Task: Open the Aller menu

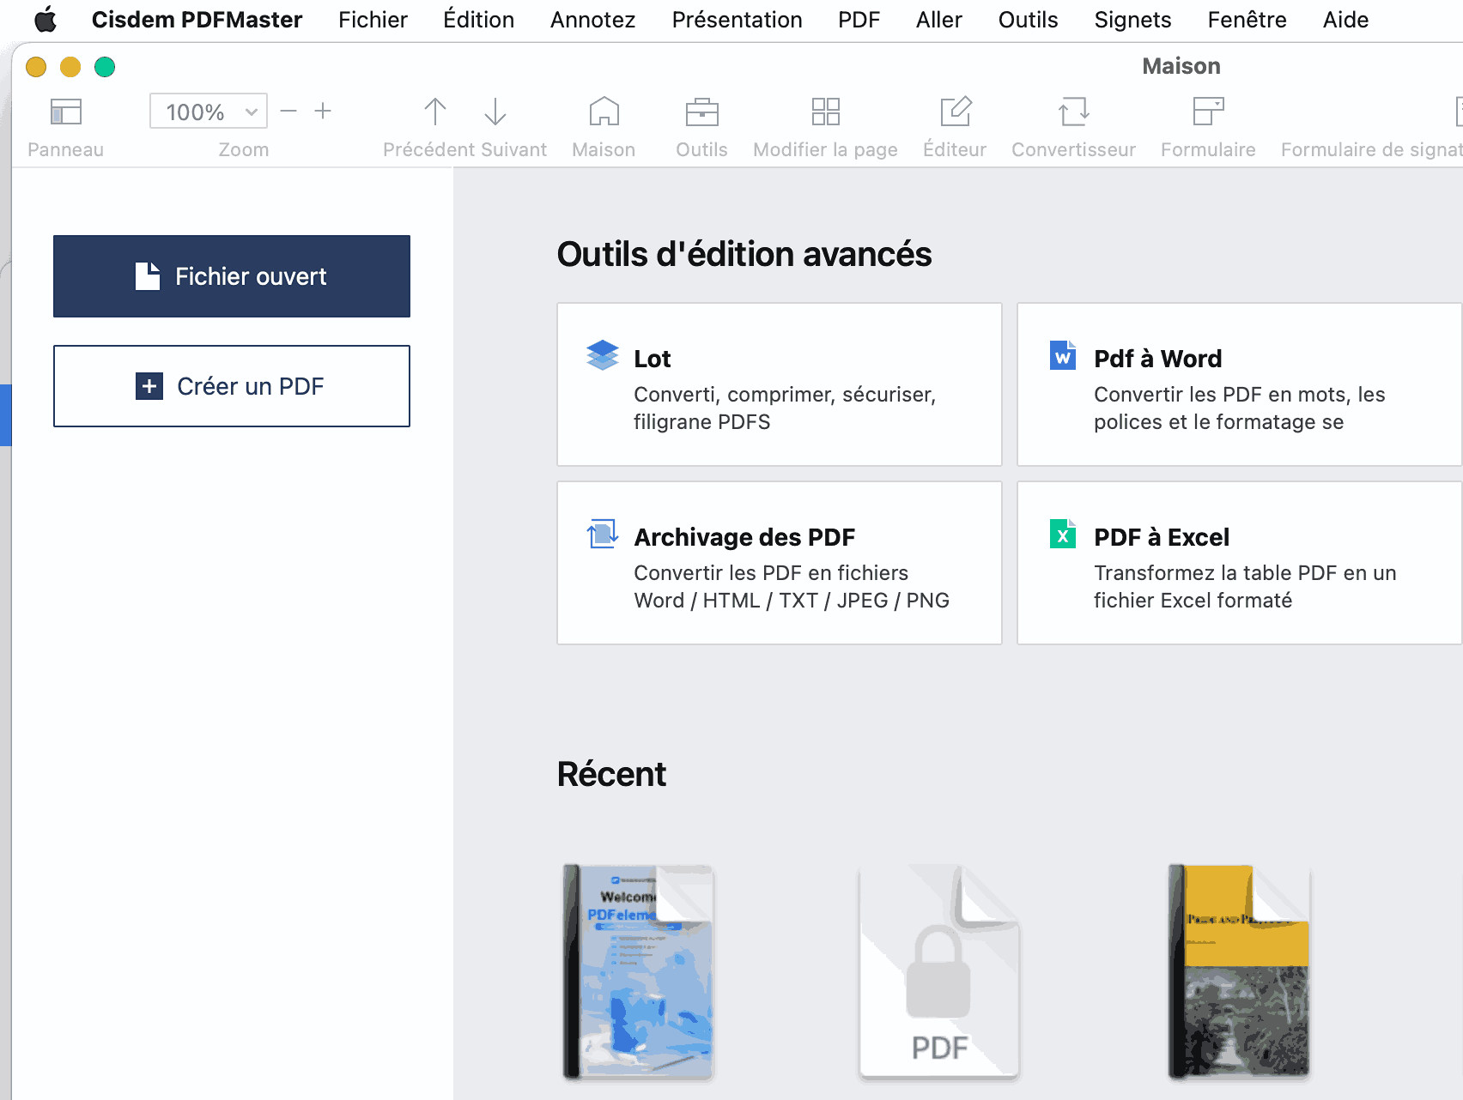Action: tap(938, 19)
